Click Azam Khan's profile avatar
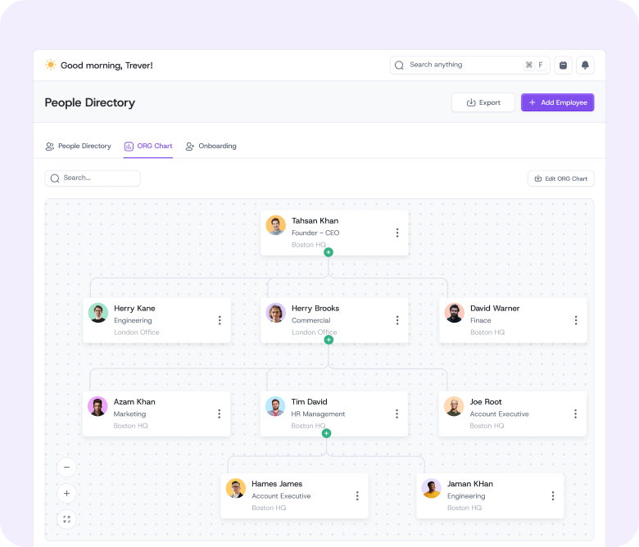Image resolution: width=639 pixels, height=547 pixels. click(x=98, y=406)
